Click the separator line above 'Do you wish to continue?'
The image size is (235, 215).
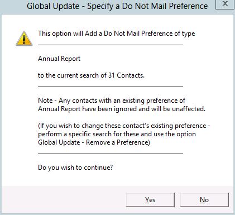point(111,154)
